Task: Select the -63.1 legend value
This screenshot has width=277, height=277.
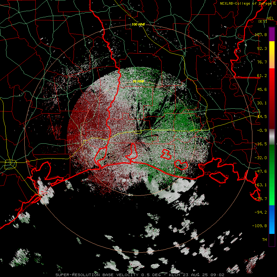Action: pos(261,185)
